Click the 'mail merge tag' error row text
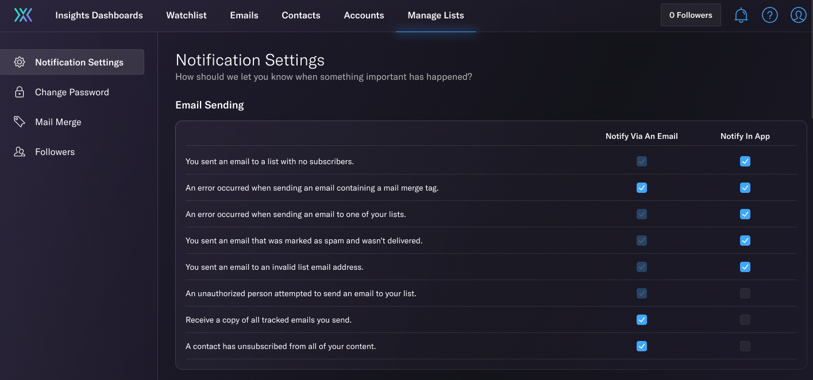The image size is (813, 380). (x=312, y=188)
